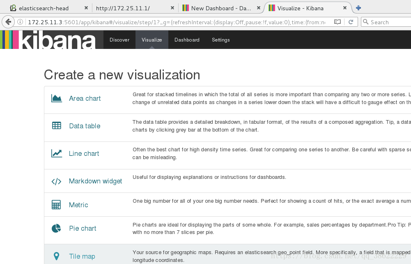Choose the Tile map link
This screenshot has height=264, width=411.
pyautogui.click(x=82, y=256)
